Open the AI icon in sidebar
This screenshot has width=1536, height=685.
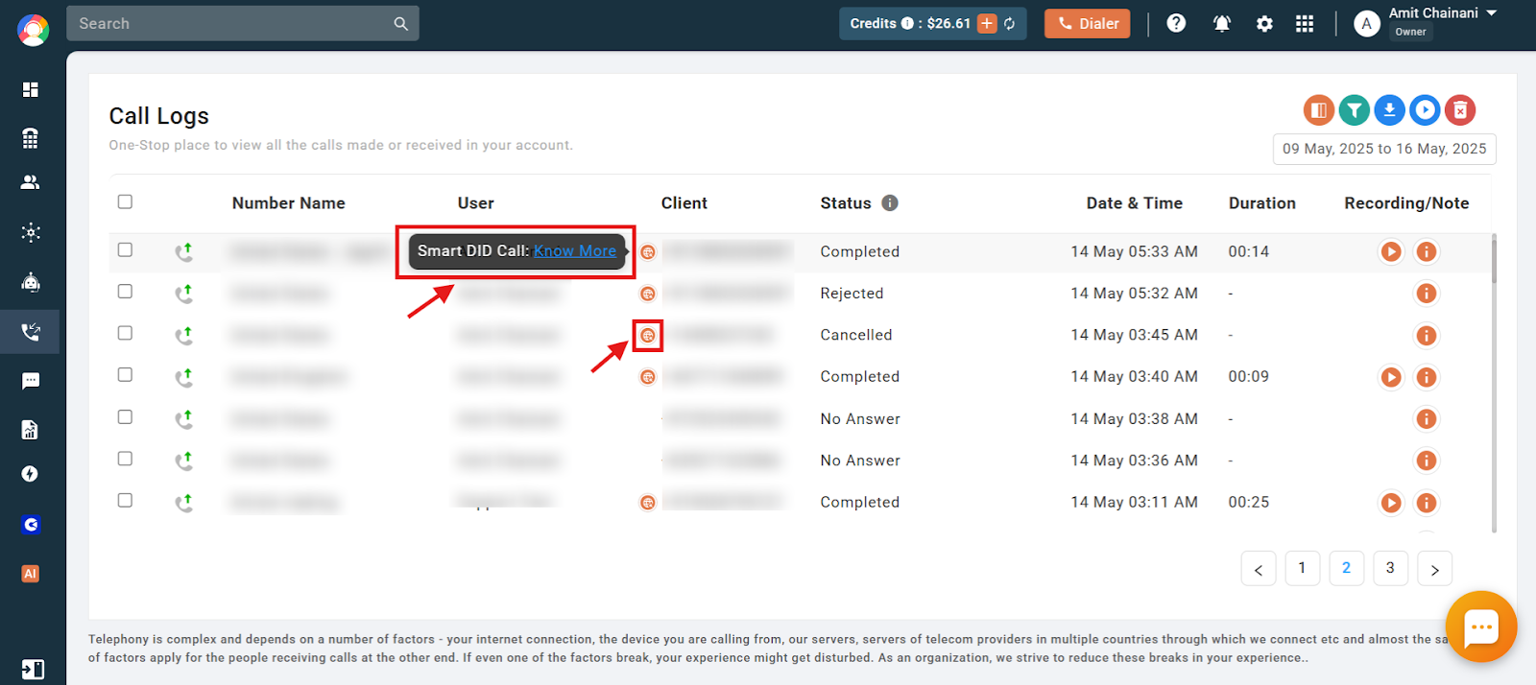tap(31, 574)
